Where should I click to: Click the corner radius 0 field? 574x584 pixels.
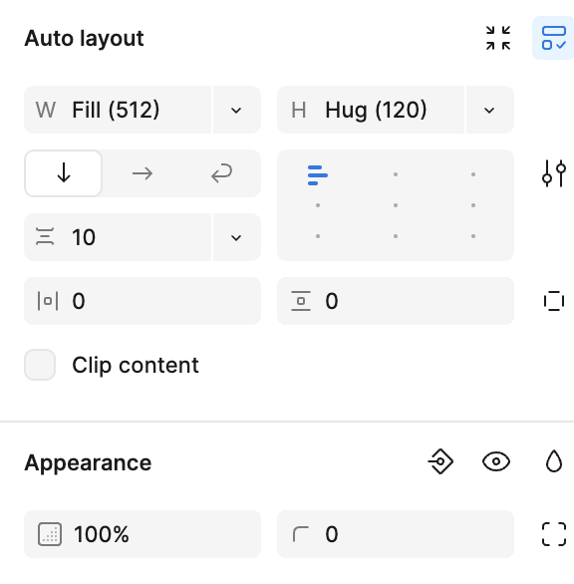pyautogui.click(x=396, y=534)
